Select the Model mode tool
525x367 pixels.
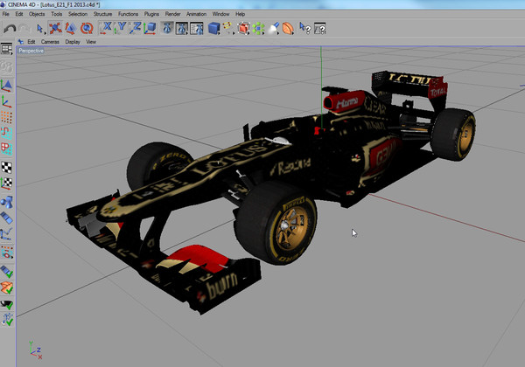point(7,86)
